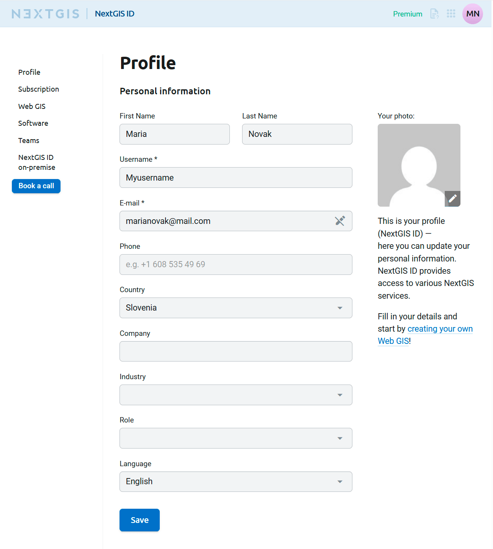Select Software in the sidebar
The image size is (493, 549).
pos(33,123)
